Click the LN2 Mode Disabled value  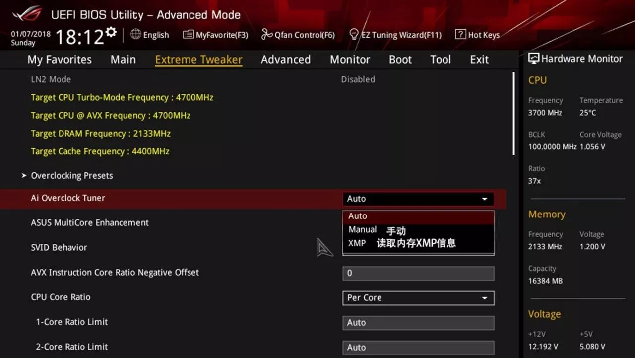coord(358,79)
